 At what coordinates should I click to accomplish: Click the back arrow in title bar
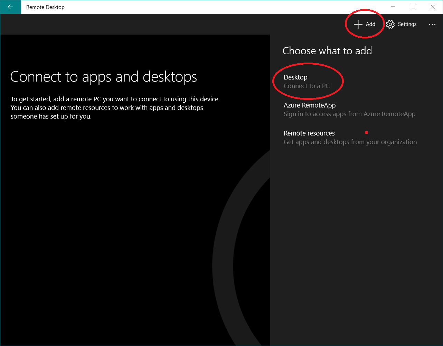[10, 7]
